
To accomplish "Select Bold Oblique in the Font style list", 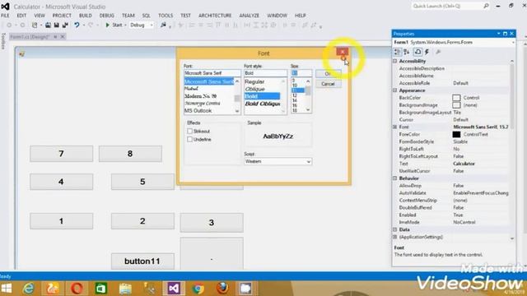I will click(262, 104).
